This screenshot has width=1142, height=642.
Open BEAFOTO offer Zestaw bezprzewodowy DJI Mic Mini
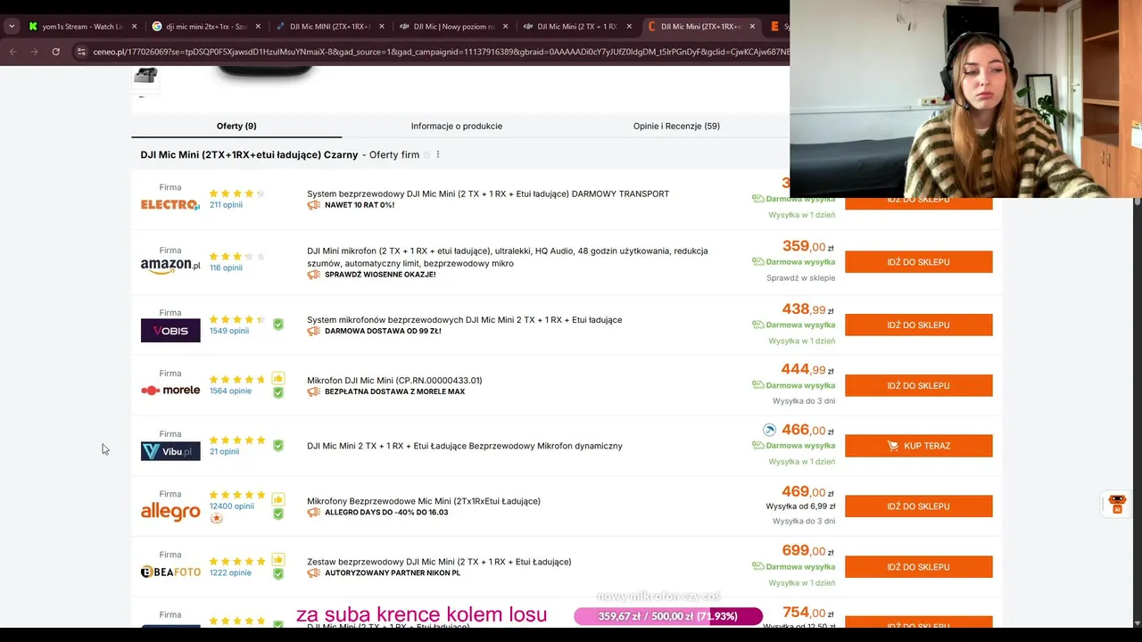[x=439, y=562]
